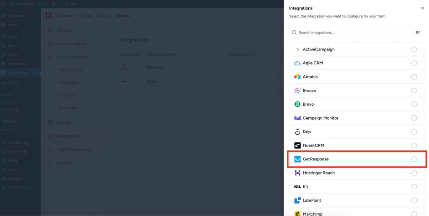Close the Integrations panel
The height and width of the screenshot is (216, 429).
[422, 8]
